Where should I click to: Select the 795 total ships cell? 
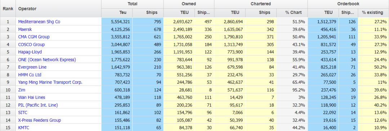tap(148, 22)
